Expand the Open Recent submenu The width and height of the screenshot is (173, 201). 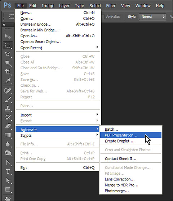(58, 48)
